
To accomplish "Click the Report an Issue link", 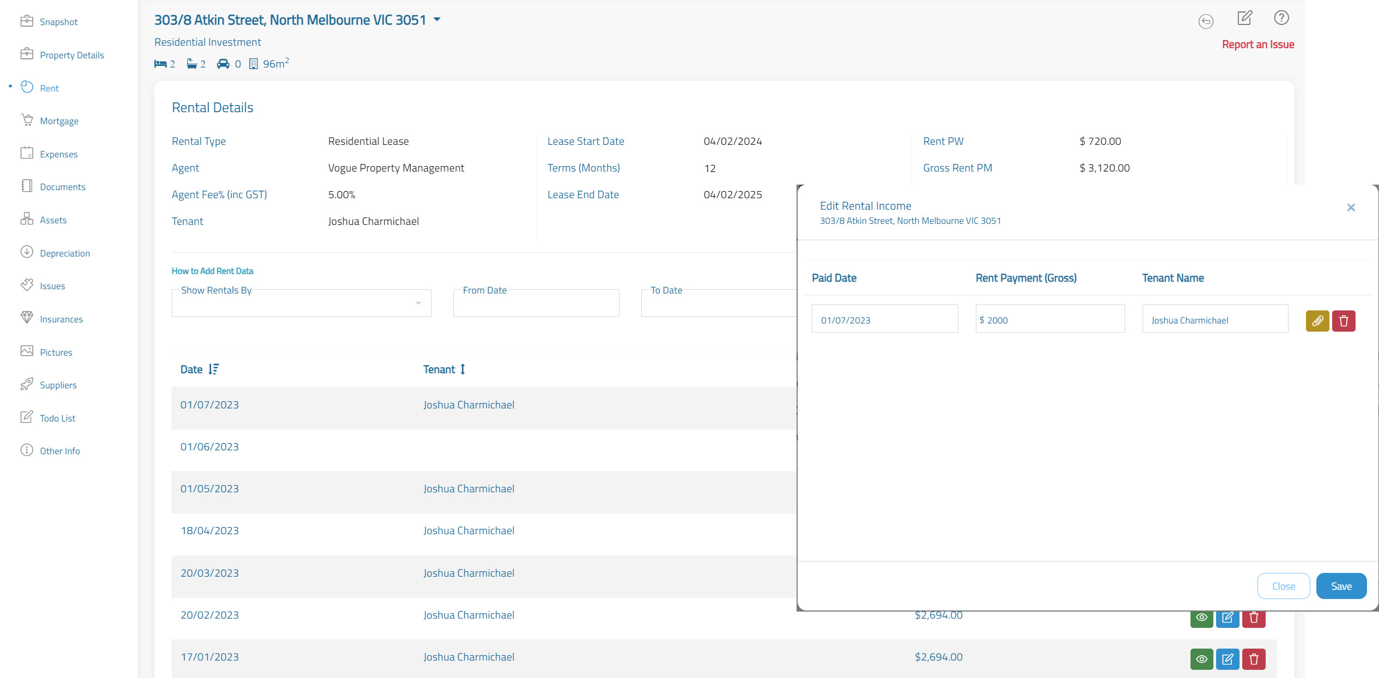I will [1257, 45].
